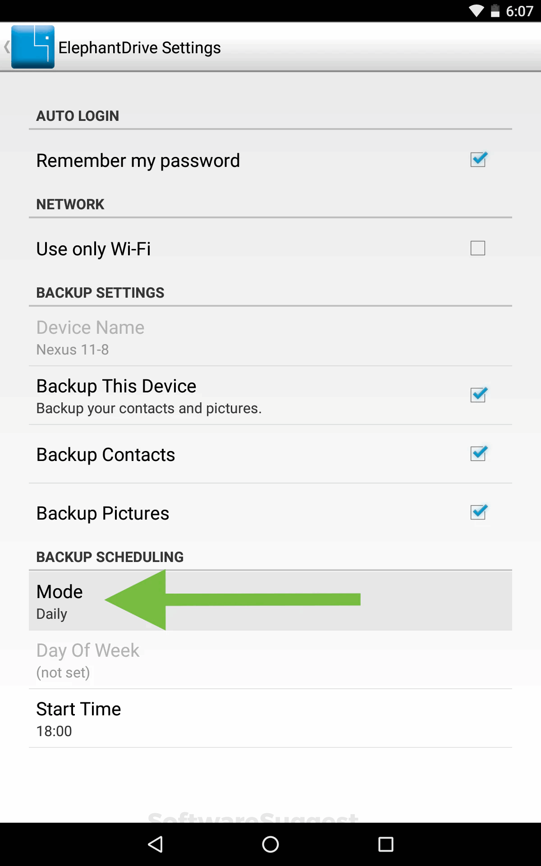Tap the ElephantDrive Settings title
The width and height of the screenshot is (541, 866).
click(x=139, y=47)
